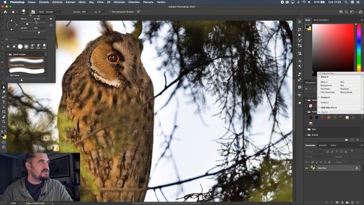Open the Character panel icon in dock
The image size is (364, 205).
(x=300, y=61)
